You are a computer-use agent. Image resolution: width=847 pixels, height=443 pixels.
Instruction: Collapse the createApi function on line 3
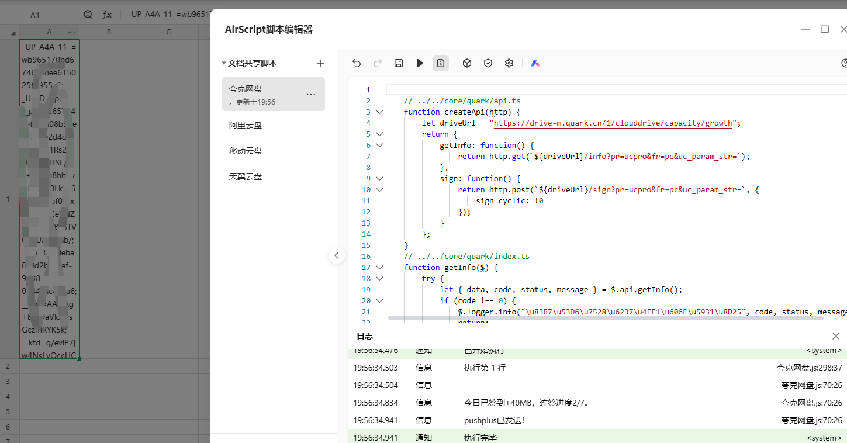[x=379, y=112]
